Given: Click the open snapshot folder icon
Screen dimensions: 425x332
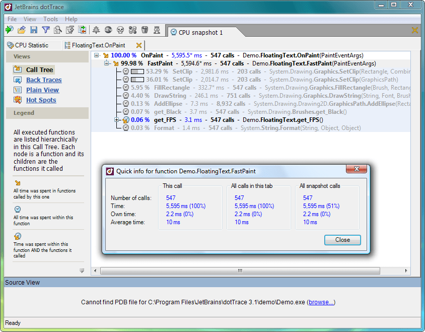Looking at the screenshot, I should pyautogui.click(x=22, y=30).
